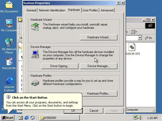Click the Hardware Profiles section icon
The width and height of the screenshot is (162, 121).
35,83
